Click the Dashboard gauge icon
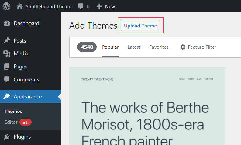 [x=7, y=23]
